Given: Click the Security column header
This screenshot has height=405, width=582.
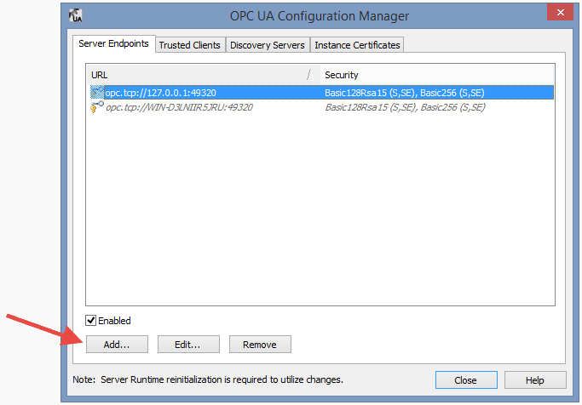Looking at the screenshot, I should (x=437, y=75).
